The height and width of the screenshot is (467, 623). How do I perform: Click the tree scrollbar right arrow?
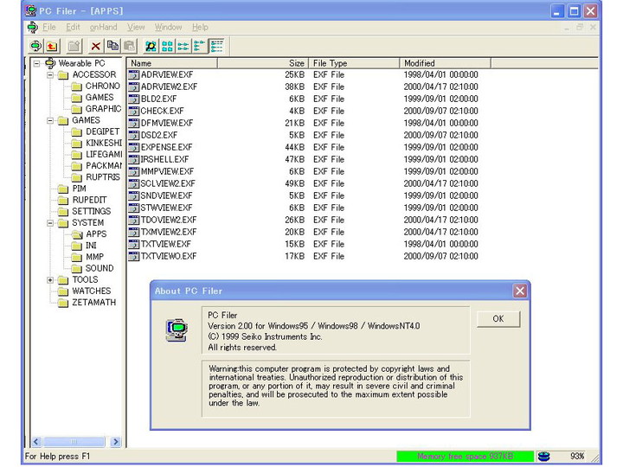click(x=116, y=442)
